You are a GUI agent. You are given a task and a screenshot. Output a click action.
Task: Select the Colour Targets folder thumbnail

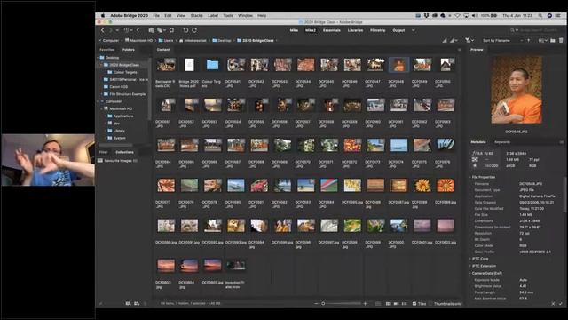point(212,65)
